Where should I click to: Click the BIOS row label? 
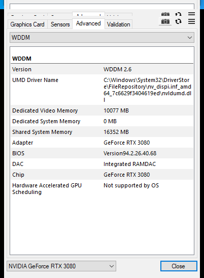[18, 153]
